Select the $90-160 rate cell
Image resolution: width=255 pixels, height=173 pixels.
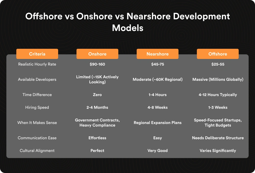tap(97, 64)
